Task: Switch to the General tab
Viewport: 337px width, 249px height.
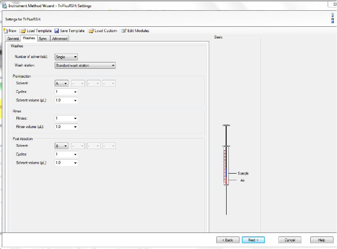Action: click(13, 38)
